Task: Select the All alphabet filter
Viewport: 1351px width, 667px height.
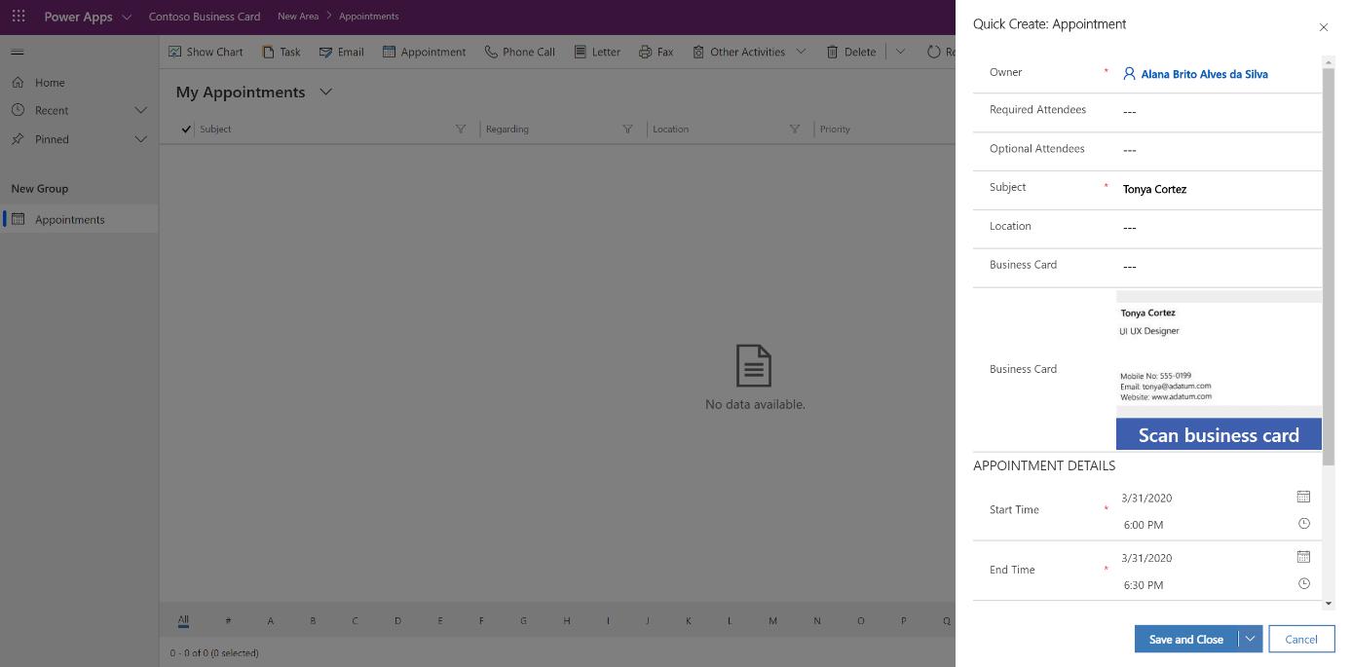Action: tap(183, 619)
